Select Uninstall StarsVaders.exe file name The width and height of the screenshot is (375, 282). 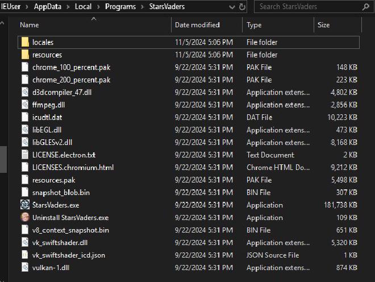coord(70,218)
